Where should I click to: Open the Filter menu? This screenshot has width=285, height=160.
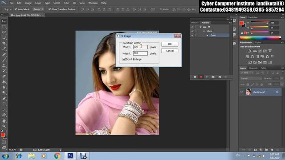click(x=66, y=3)
